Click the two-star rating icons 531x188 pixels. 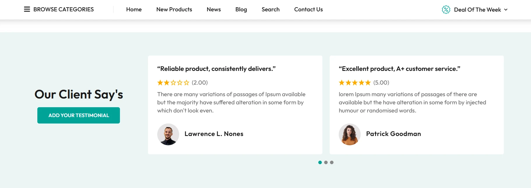pyautogui.click(x=173, y=83)
